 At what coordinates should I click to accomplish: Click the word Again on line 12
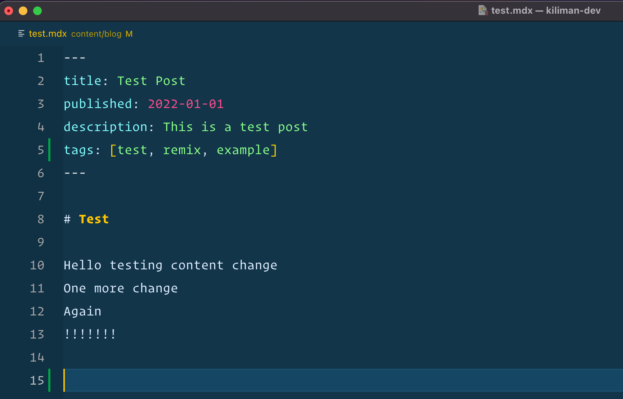pyautogui.click(x=82, y=311)
